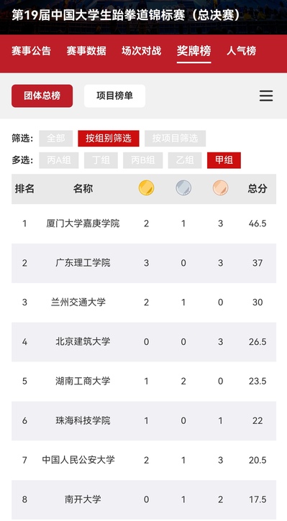Switch to 项目榜单 view
Viewport: 287px width, 521px height.
115,96
